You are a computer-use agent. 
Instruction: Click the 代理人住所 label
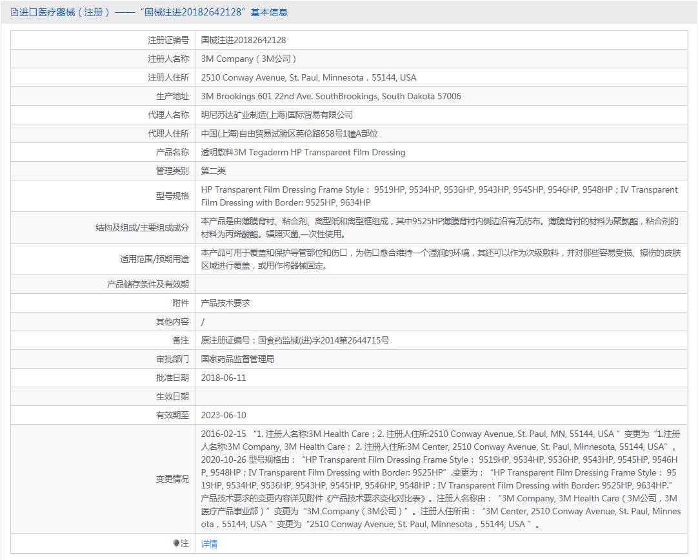tap(168, 133)
